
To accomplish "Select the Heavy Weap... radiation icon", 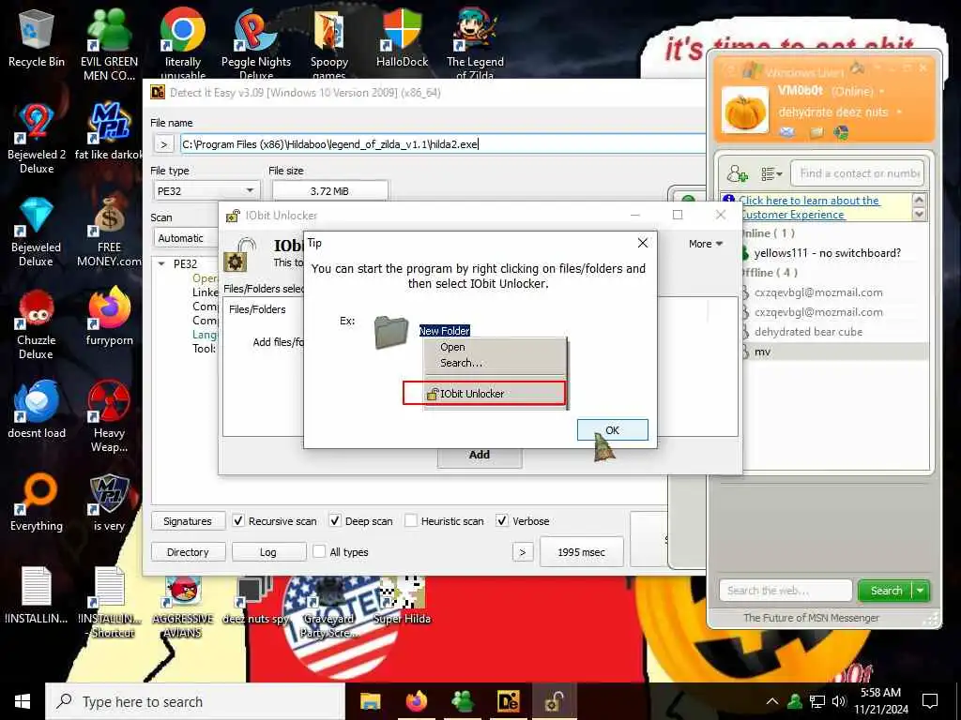I will [109, 416].
